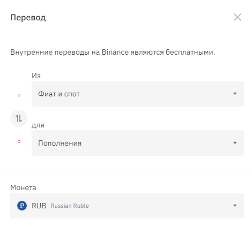This screenshot has width=252, height=226.
Task: Click the Из label above source wallet
Action: [x=36, y=76]
